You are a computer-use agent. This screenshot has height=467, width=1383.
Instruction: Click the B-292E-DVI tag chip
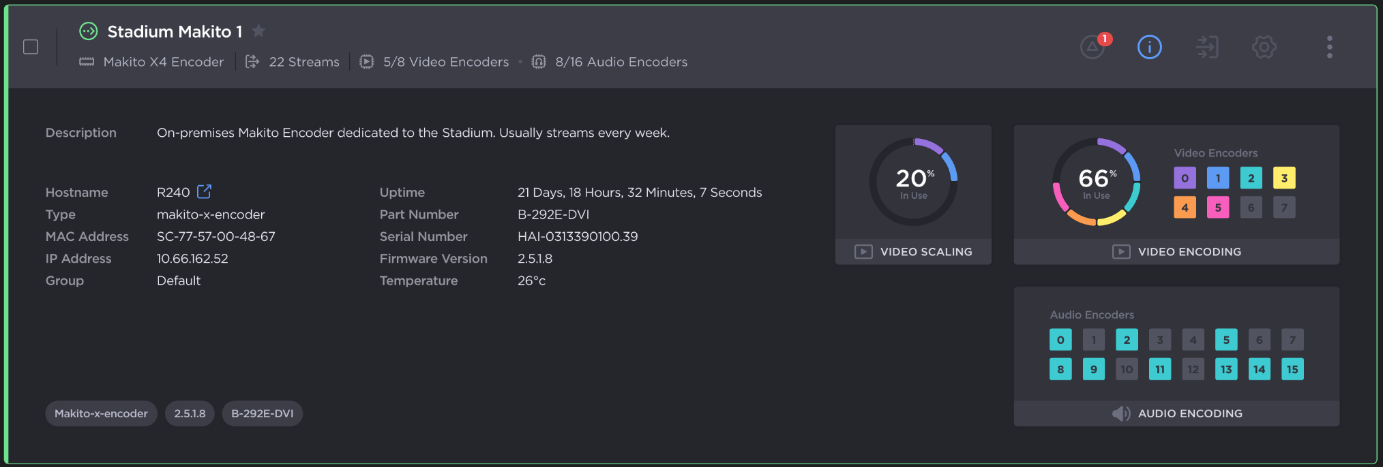[x=262, y=413]
